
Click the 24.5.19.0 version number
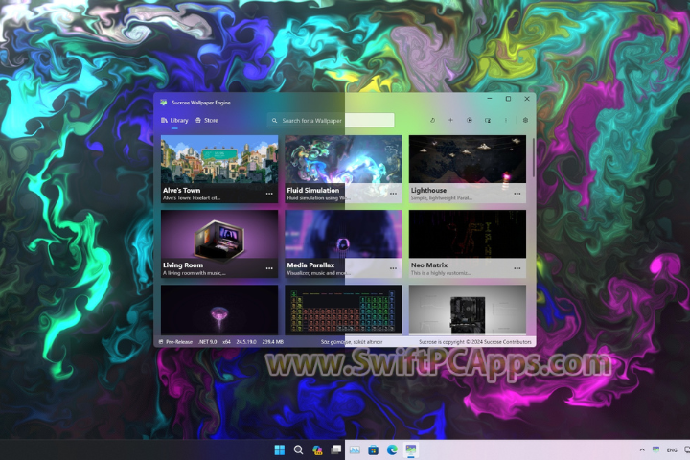[x=246, y=342]
